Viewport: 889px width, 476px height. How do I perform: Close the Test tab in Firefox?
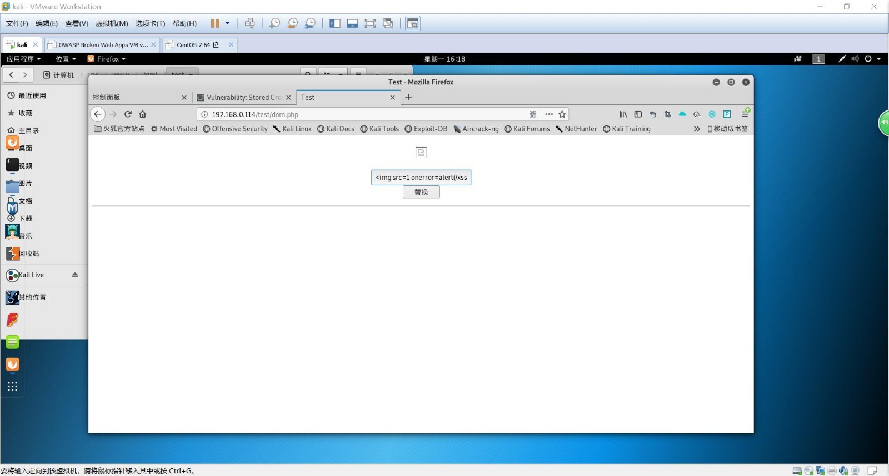(392, 97)
